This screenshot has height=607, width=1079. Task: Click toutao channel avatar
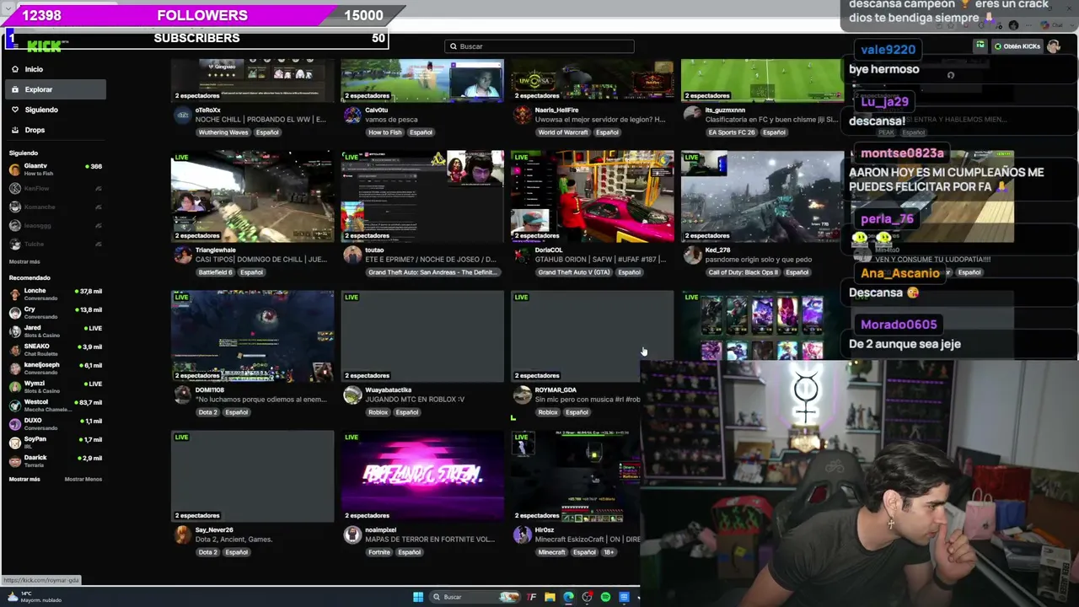click(x=352, y=255)
